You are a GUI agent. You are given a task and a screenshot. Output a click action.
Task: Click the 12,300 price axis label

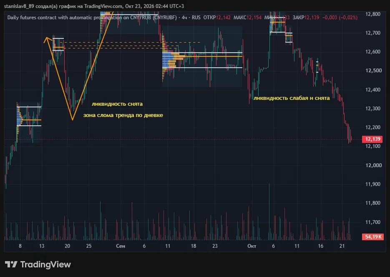pos(373,108)
